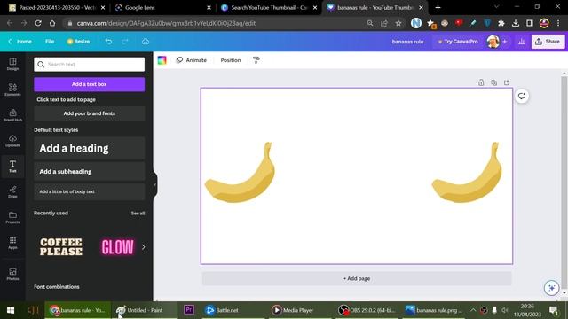This screenshot has height=319, width=568.
Task: Click the cloud save status icon
Action: 146,42
